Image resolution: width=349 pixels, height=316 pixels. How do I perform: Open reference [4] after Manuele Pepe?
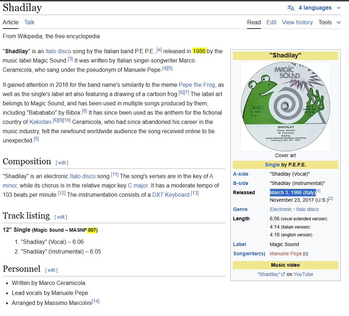[x=164, y=68]
